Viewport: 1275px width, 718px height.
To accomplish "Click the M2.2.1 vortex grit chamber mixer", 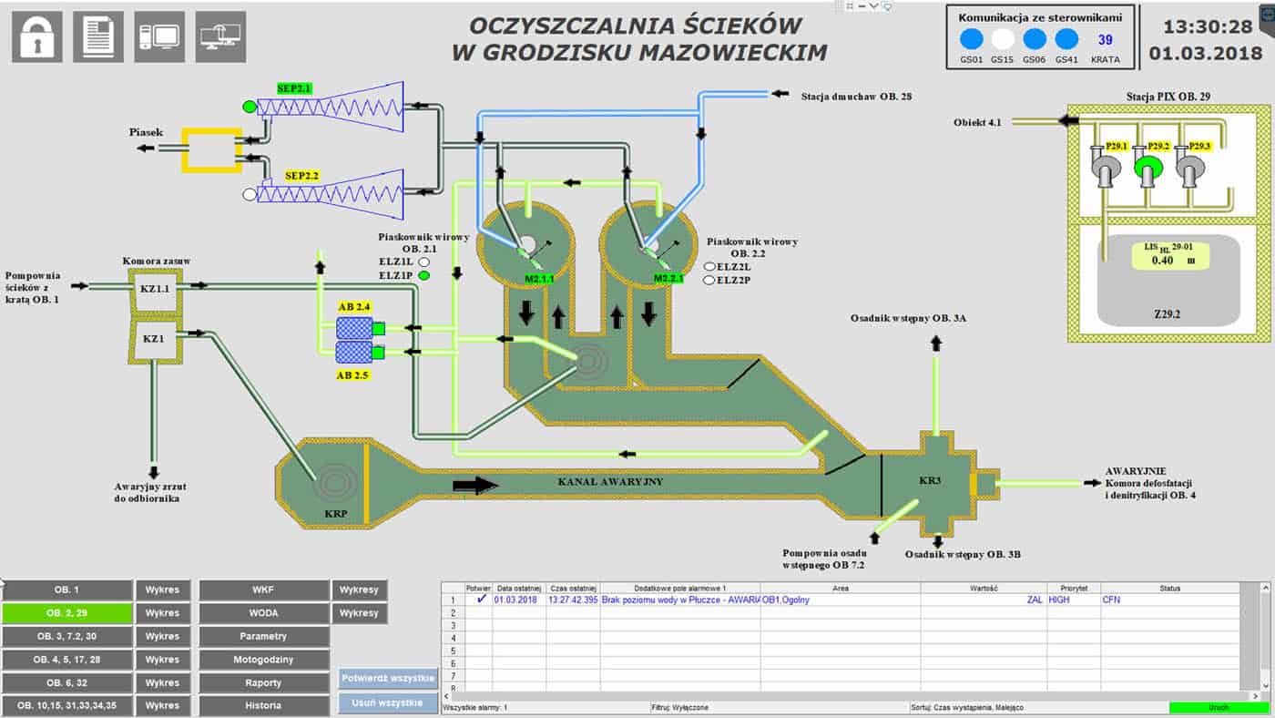I will 668,277.
